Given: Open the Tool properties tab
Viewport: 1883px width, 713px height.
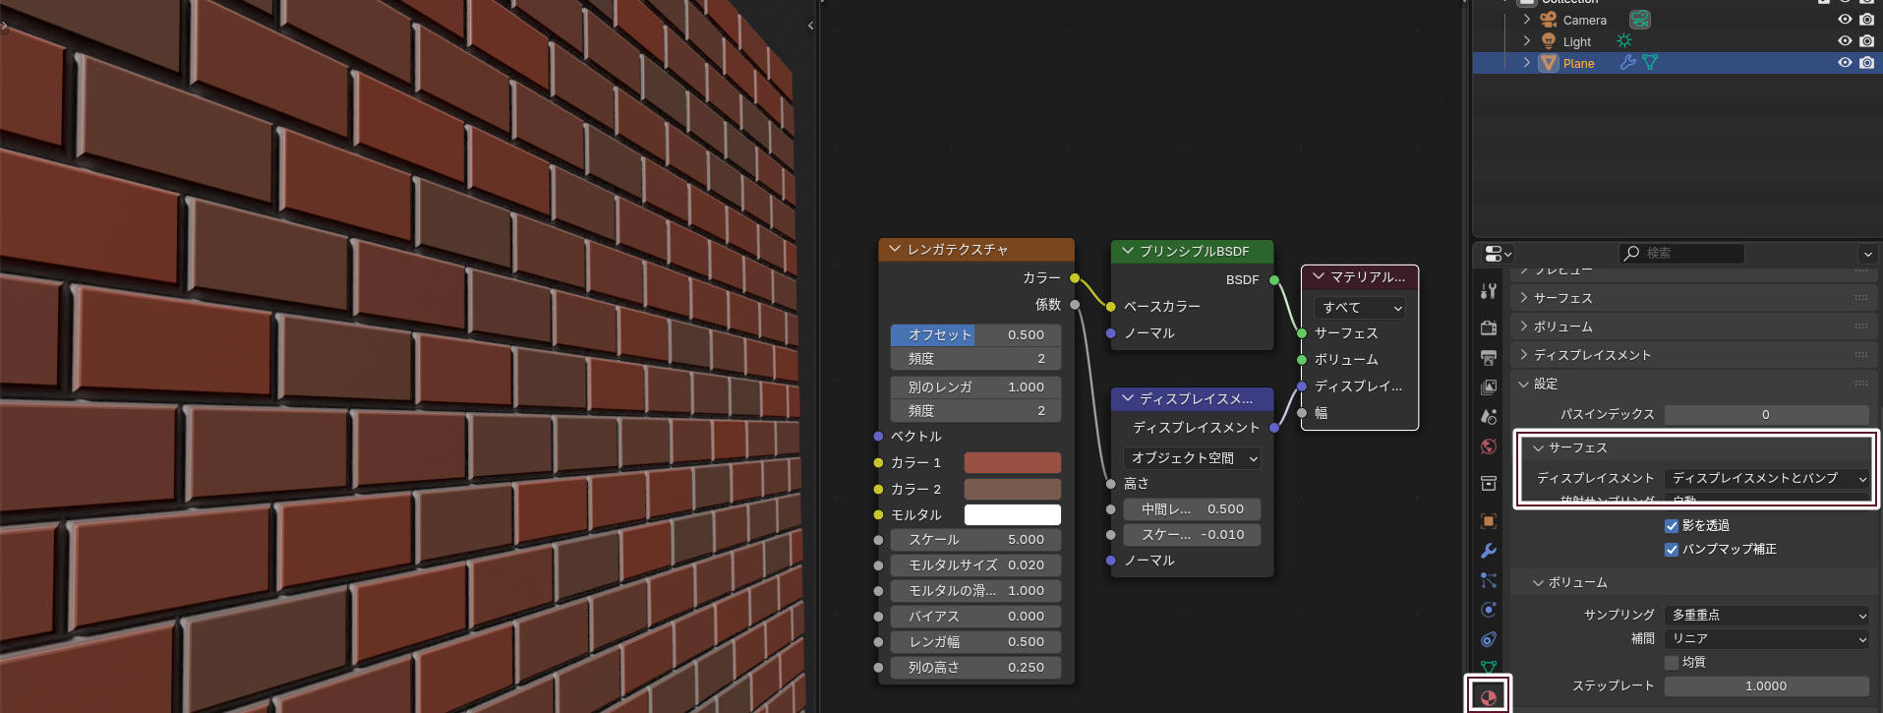Looking at the screenshot, I should pyautogui.click(x=1489, y=291).
